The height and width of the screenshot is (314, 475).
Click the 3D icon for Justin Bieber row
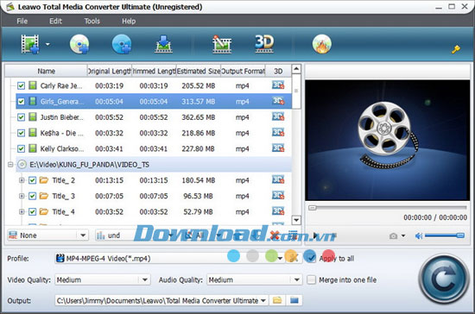(278, 116)
